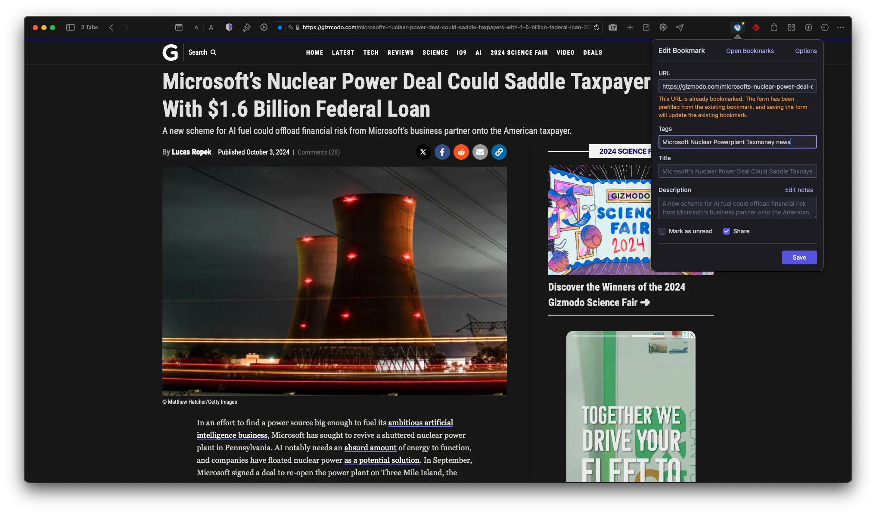
Task: Open author Lucas Ropek link
Action: point(192,152)
